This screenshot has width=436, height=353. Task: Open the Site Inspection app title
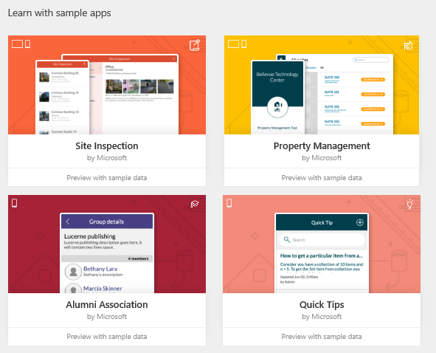click(107, 146)
